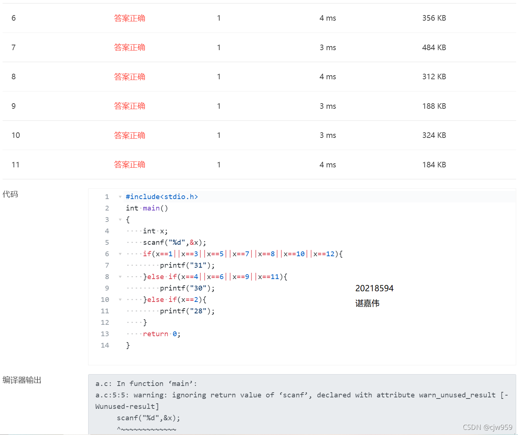The height and width of the screenshot is (435, 518).
Task: Click the 356 KB memory value
Action: pos(434,18)
